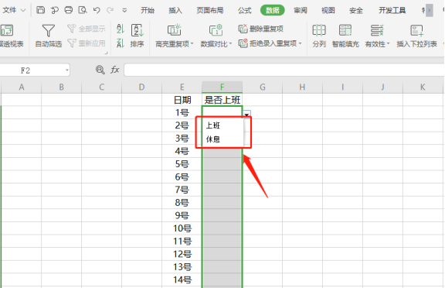Open Print Preview icon
Screen dimensions: 445x288
pos(83,10)
